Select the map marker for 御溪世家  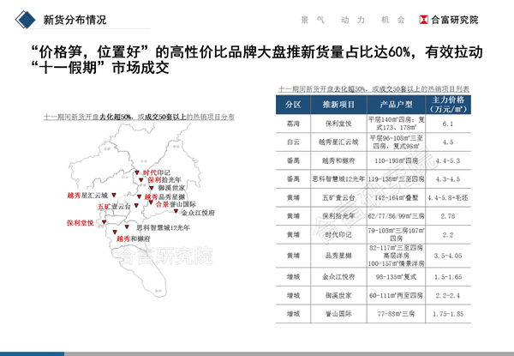[x=152, y=188]
